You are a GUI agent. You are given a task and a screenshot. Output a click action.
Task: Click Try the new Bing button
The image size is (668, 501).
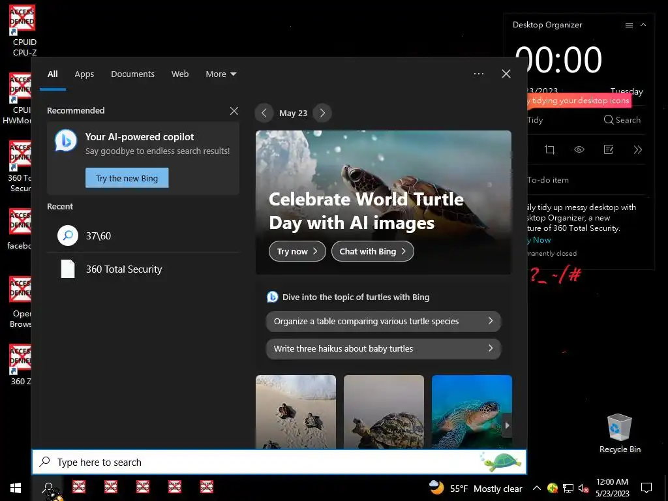point(127,177)
